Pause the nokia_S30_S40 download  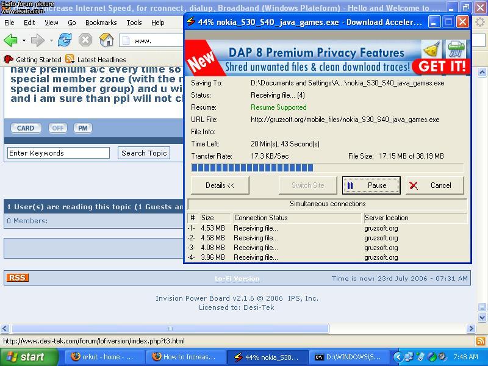pyautogui.click(x=371, y=185)
